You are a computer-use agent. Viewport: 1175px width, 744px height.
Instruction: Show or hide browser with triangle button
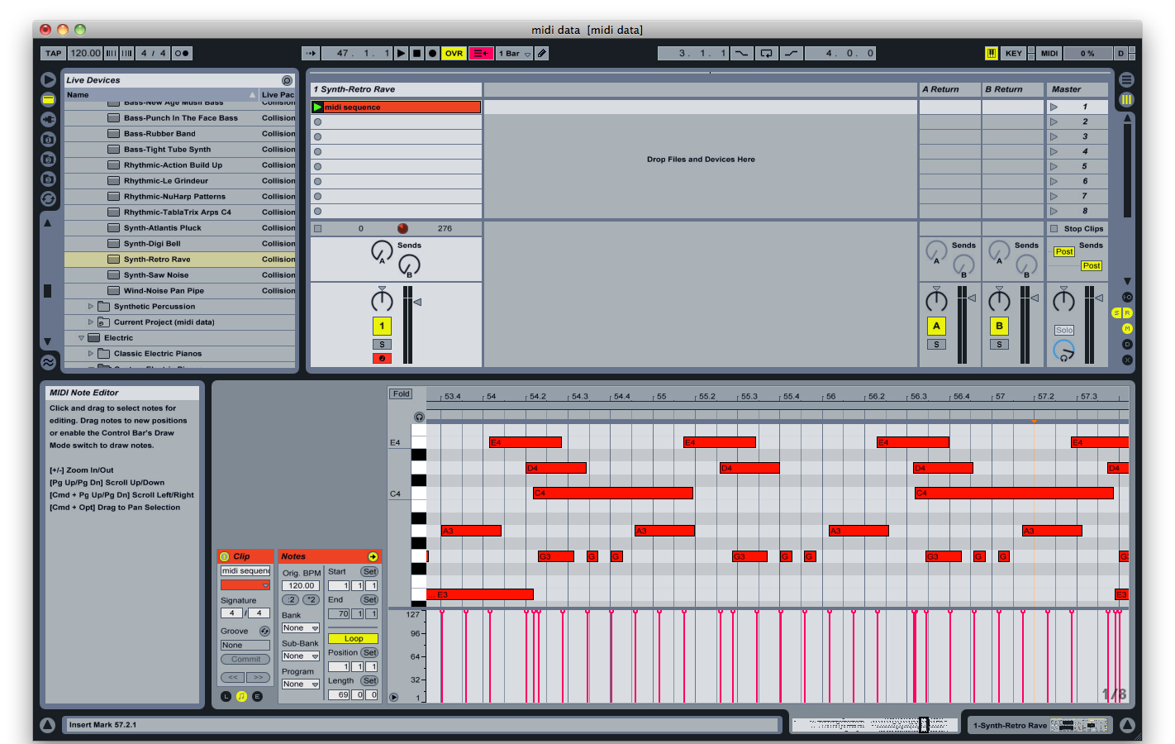pos(49,79)
